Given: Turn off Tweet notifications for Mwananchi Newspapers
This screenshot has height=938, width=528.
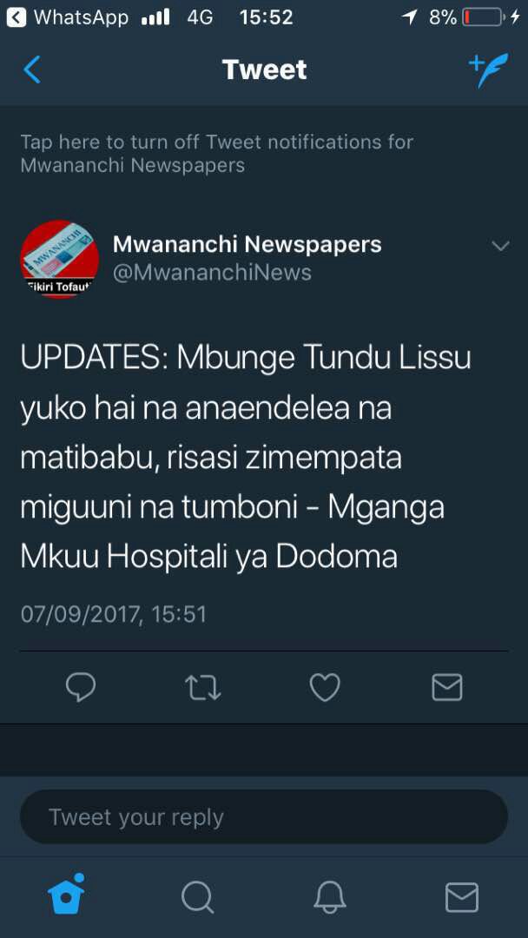Looking at the screenshot, I should [216, 154].
